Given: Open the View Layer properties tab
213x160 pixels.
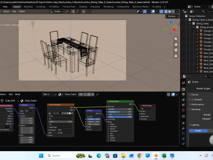Looking at the screenshot, I should point(183,100).
